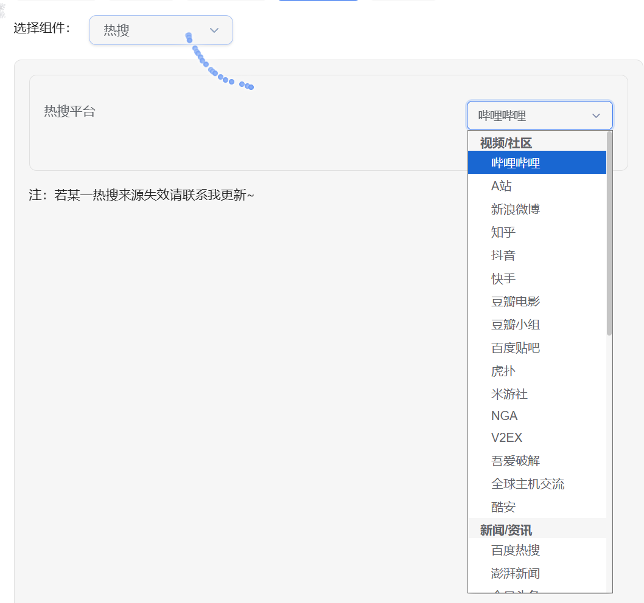Screen dimensions: 644x603
Task: Pick 虎扑 from the platform list
Action: tap(537, 371)
